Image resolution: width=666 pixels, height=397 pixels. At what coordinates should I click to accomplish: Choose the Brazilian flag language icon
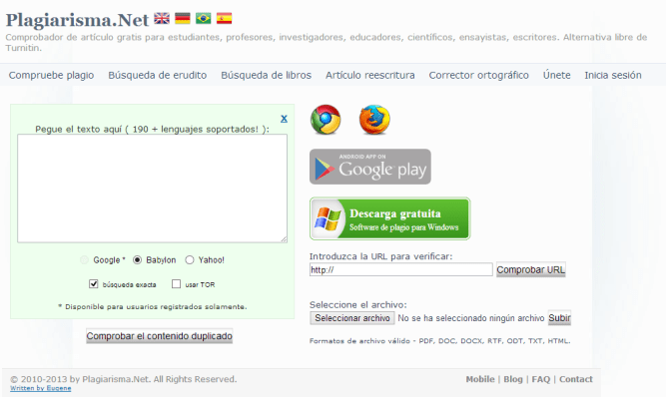(x=203, y=18)
